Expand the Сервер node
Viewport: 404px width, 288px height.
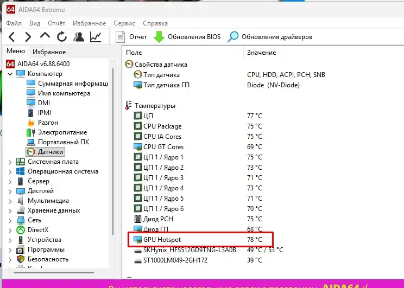pos(10,182)
